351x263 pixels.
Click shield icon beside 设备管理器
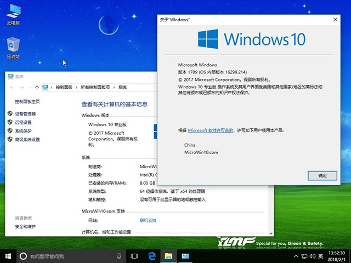click(10, 113)
